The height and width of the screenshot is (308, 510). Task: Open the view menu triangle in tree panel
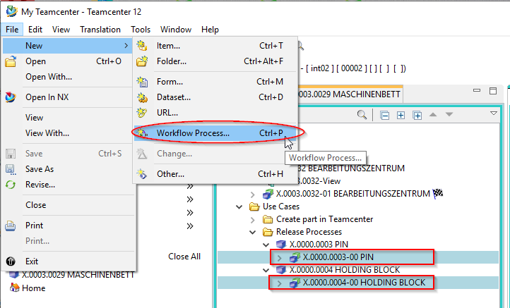point(494,113)
